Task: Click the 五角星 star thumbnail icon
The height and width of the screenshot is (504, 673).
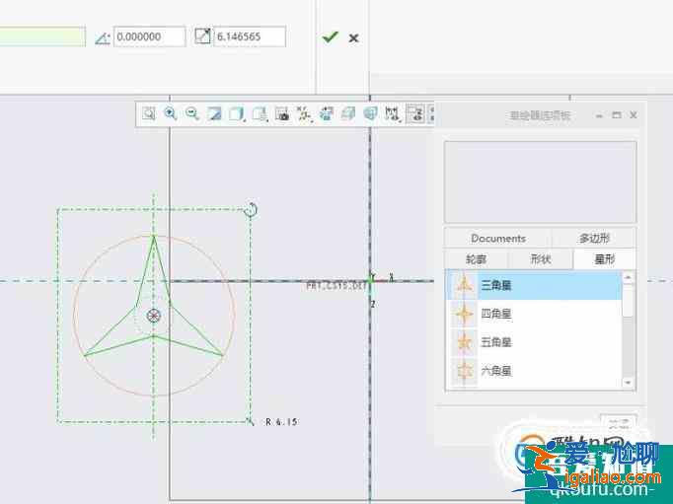Action: (464, 342)
